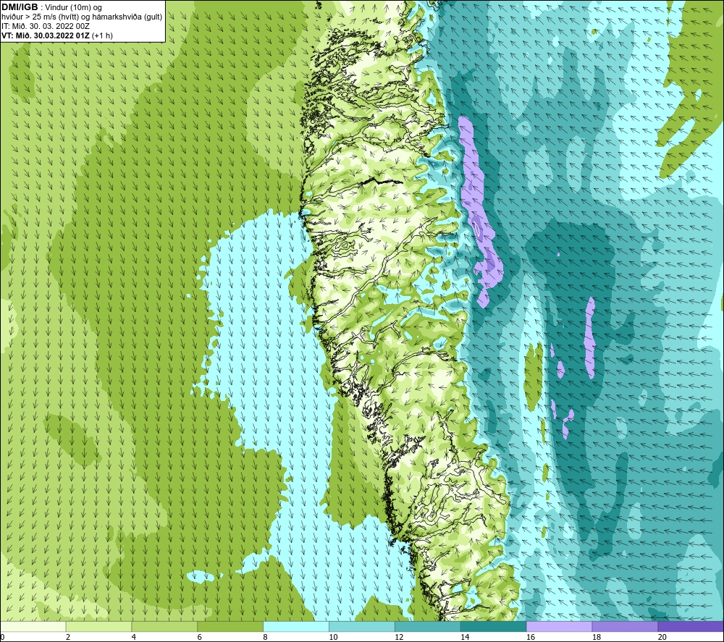The width and height of the screenshot is (724, 642).
Task: Click the legend label 12
Action: tap(399, 637)
